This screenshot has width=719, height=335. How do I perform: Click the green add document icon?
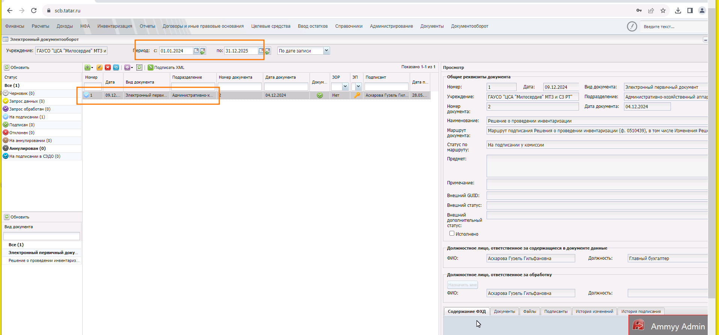87,67
